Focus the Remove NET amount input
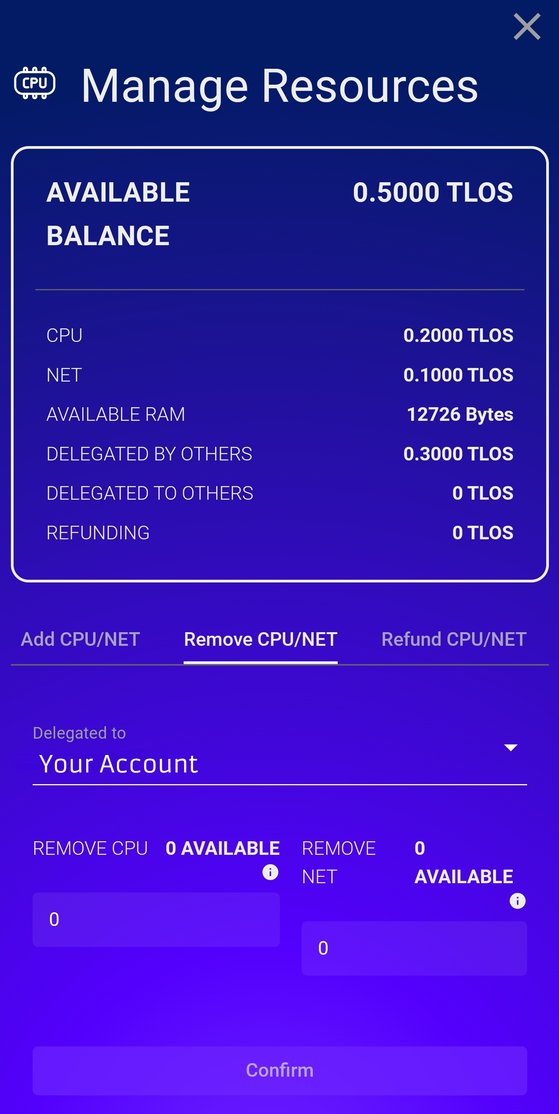The height and width of the screenshot is (1114, 559). [414, 948]
